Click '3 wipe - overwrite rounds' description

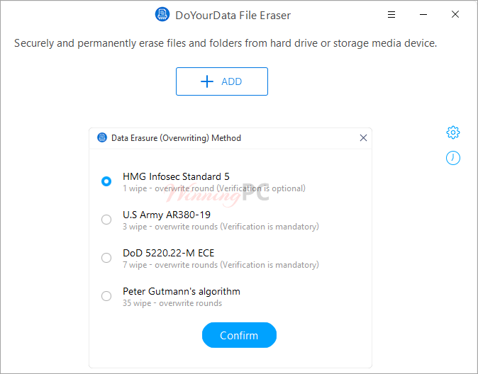click(221, 227)
